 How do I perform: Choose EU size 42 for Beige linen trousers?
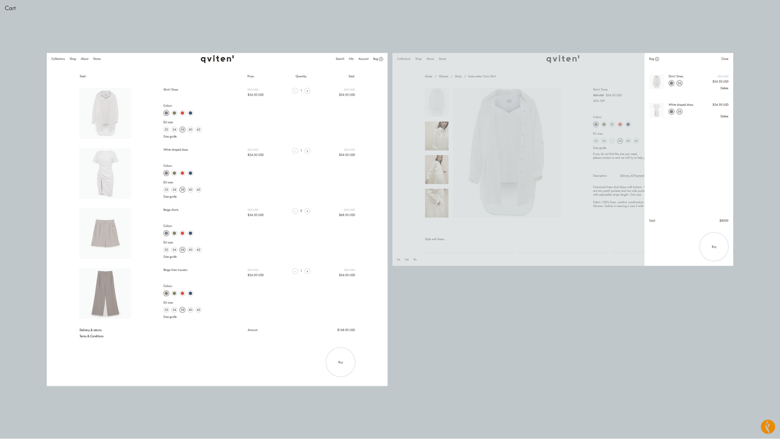(x=198, y=310)
